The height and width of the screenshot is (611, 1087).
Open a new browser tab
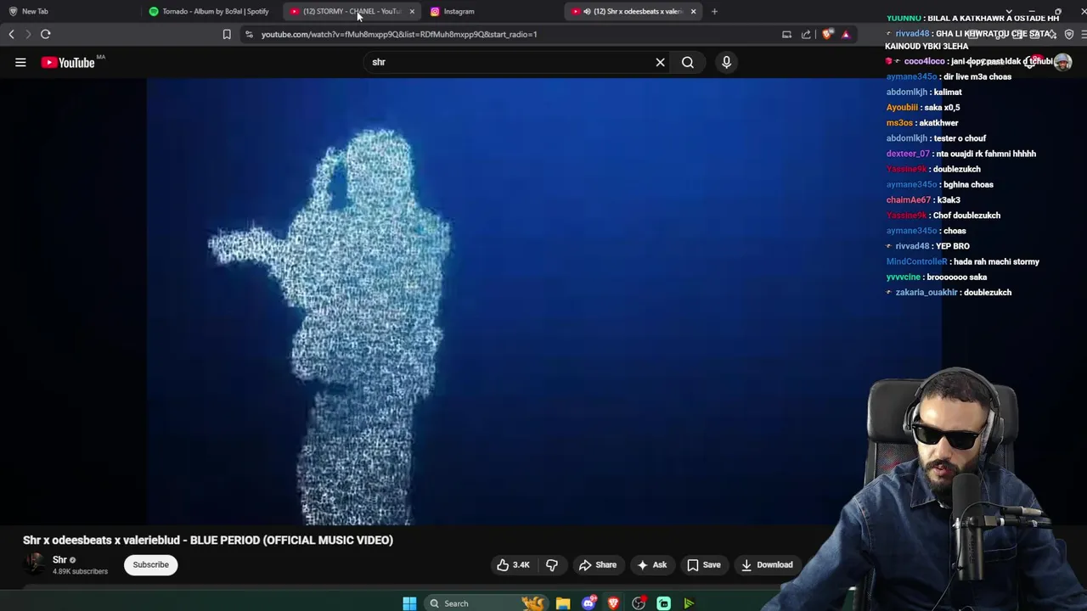tap(714, 11)
